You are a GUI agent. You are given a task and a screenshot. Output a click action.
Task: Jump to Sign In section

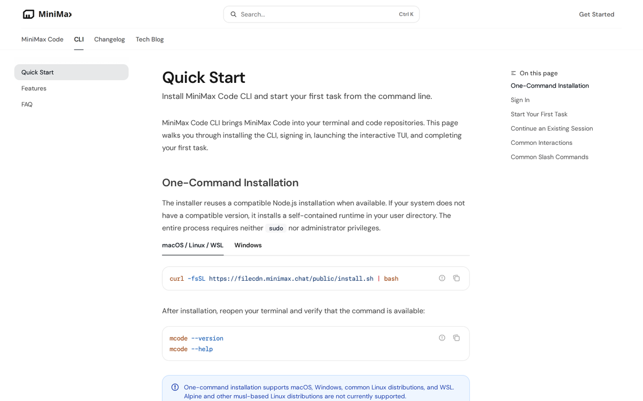click(x=520, y=100)
